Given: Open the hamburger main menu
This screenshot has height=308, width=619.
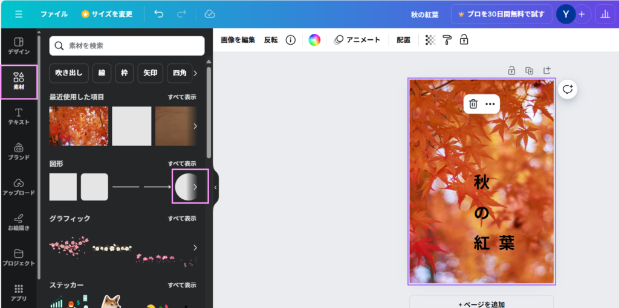Looking at the screenshot, I should (19, 14).
